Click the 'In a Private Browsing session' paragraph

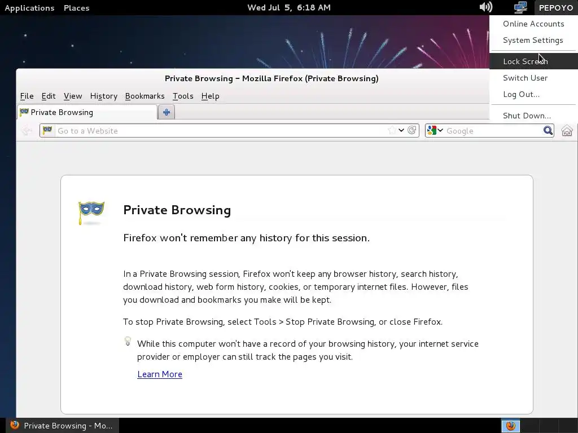(x=296, y=287)
